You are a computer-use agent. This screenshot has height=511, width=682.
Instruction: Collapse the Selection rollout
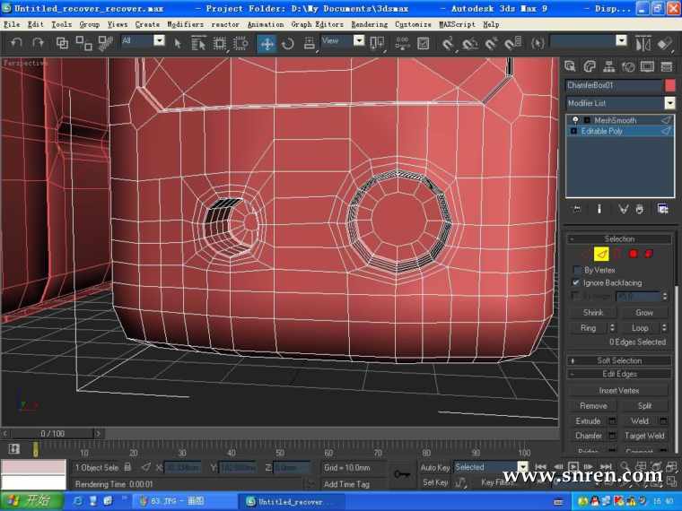click(619, 238)
